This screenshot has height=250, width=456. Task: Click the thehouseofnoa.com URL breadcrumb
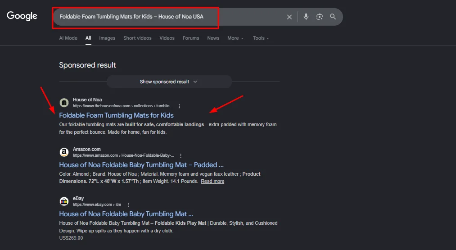click(x=123, y=106)
